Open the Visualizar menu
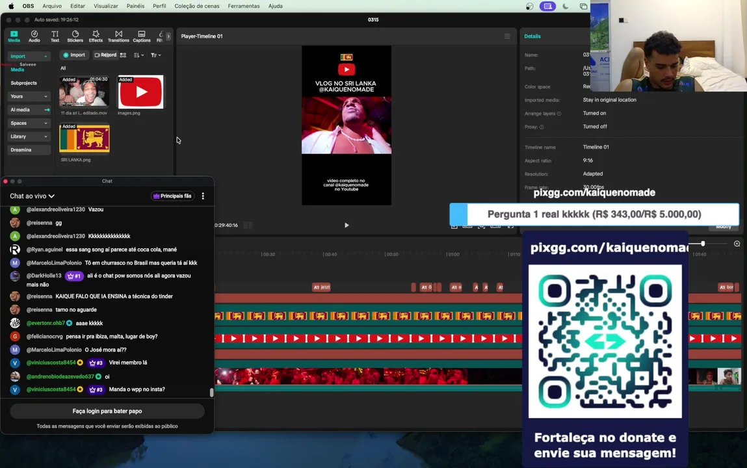747x468 pixels. click(x=106, y=6)
